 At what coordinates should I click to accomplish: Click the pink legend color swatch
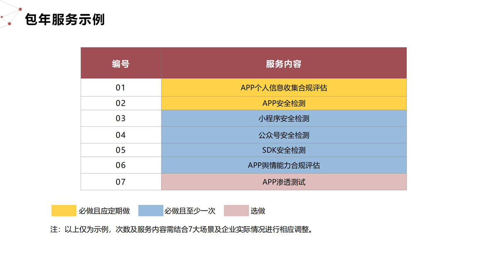pyautogui.click(x=236, y=211)
